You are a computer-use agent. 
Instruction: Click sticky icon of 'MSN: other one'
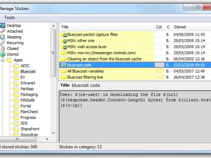(x=64, y=41)
